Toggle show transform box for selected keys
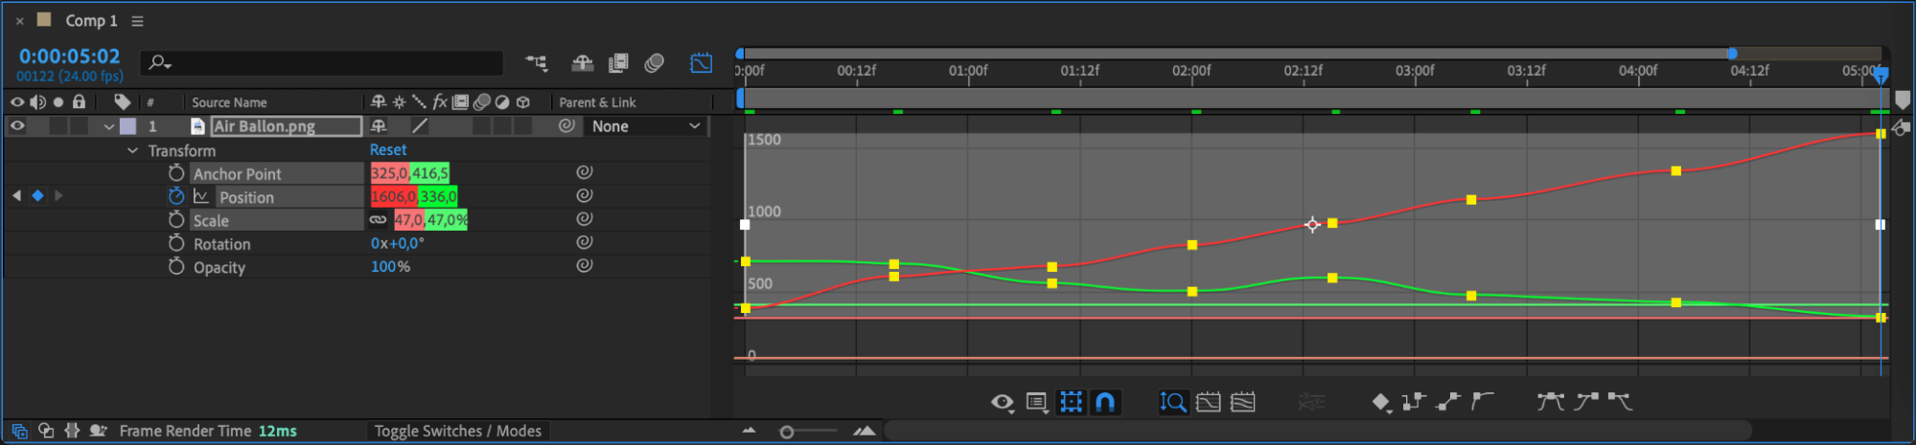This screenshot has height=445, width=1916. tap(1071, 403)
